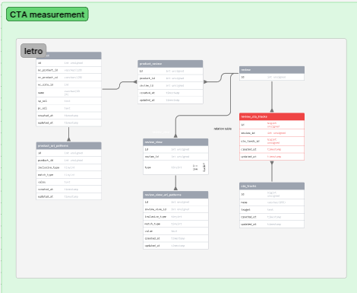Click created_at row in product_review table
Screen dimensions: 357x293
click(170, 93)
